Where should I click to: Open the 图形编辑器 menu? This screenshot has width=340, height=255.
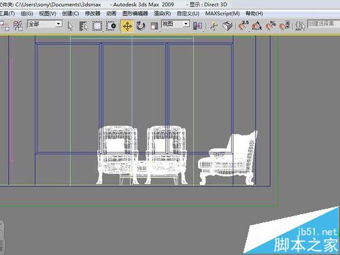(x=135, y=14)
